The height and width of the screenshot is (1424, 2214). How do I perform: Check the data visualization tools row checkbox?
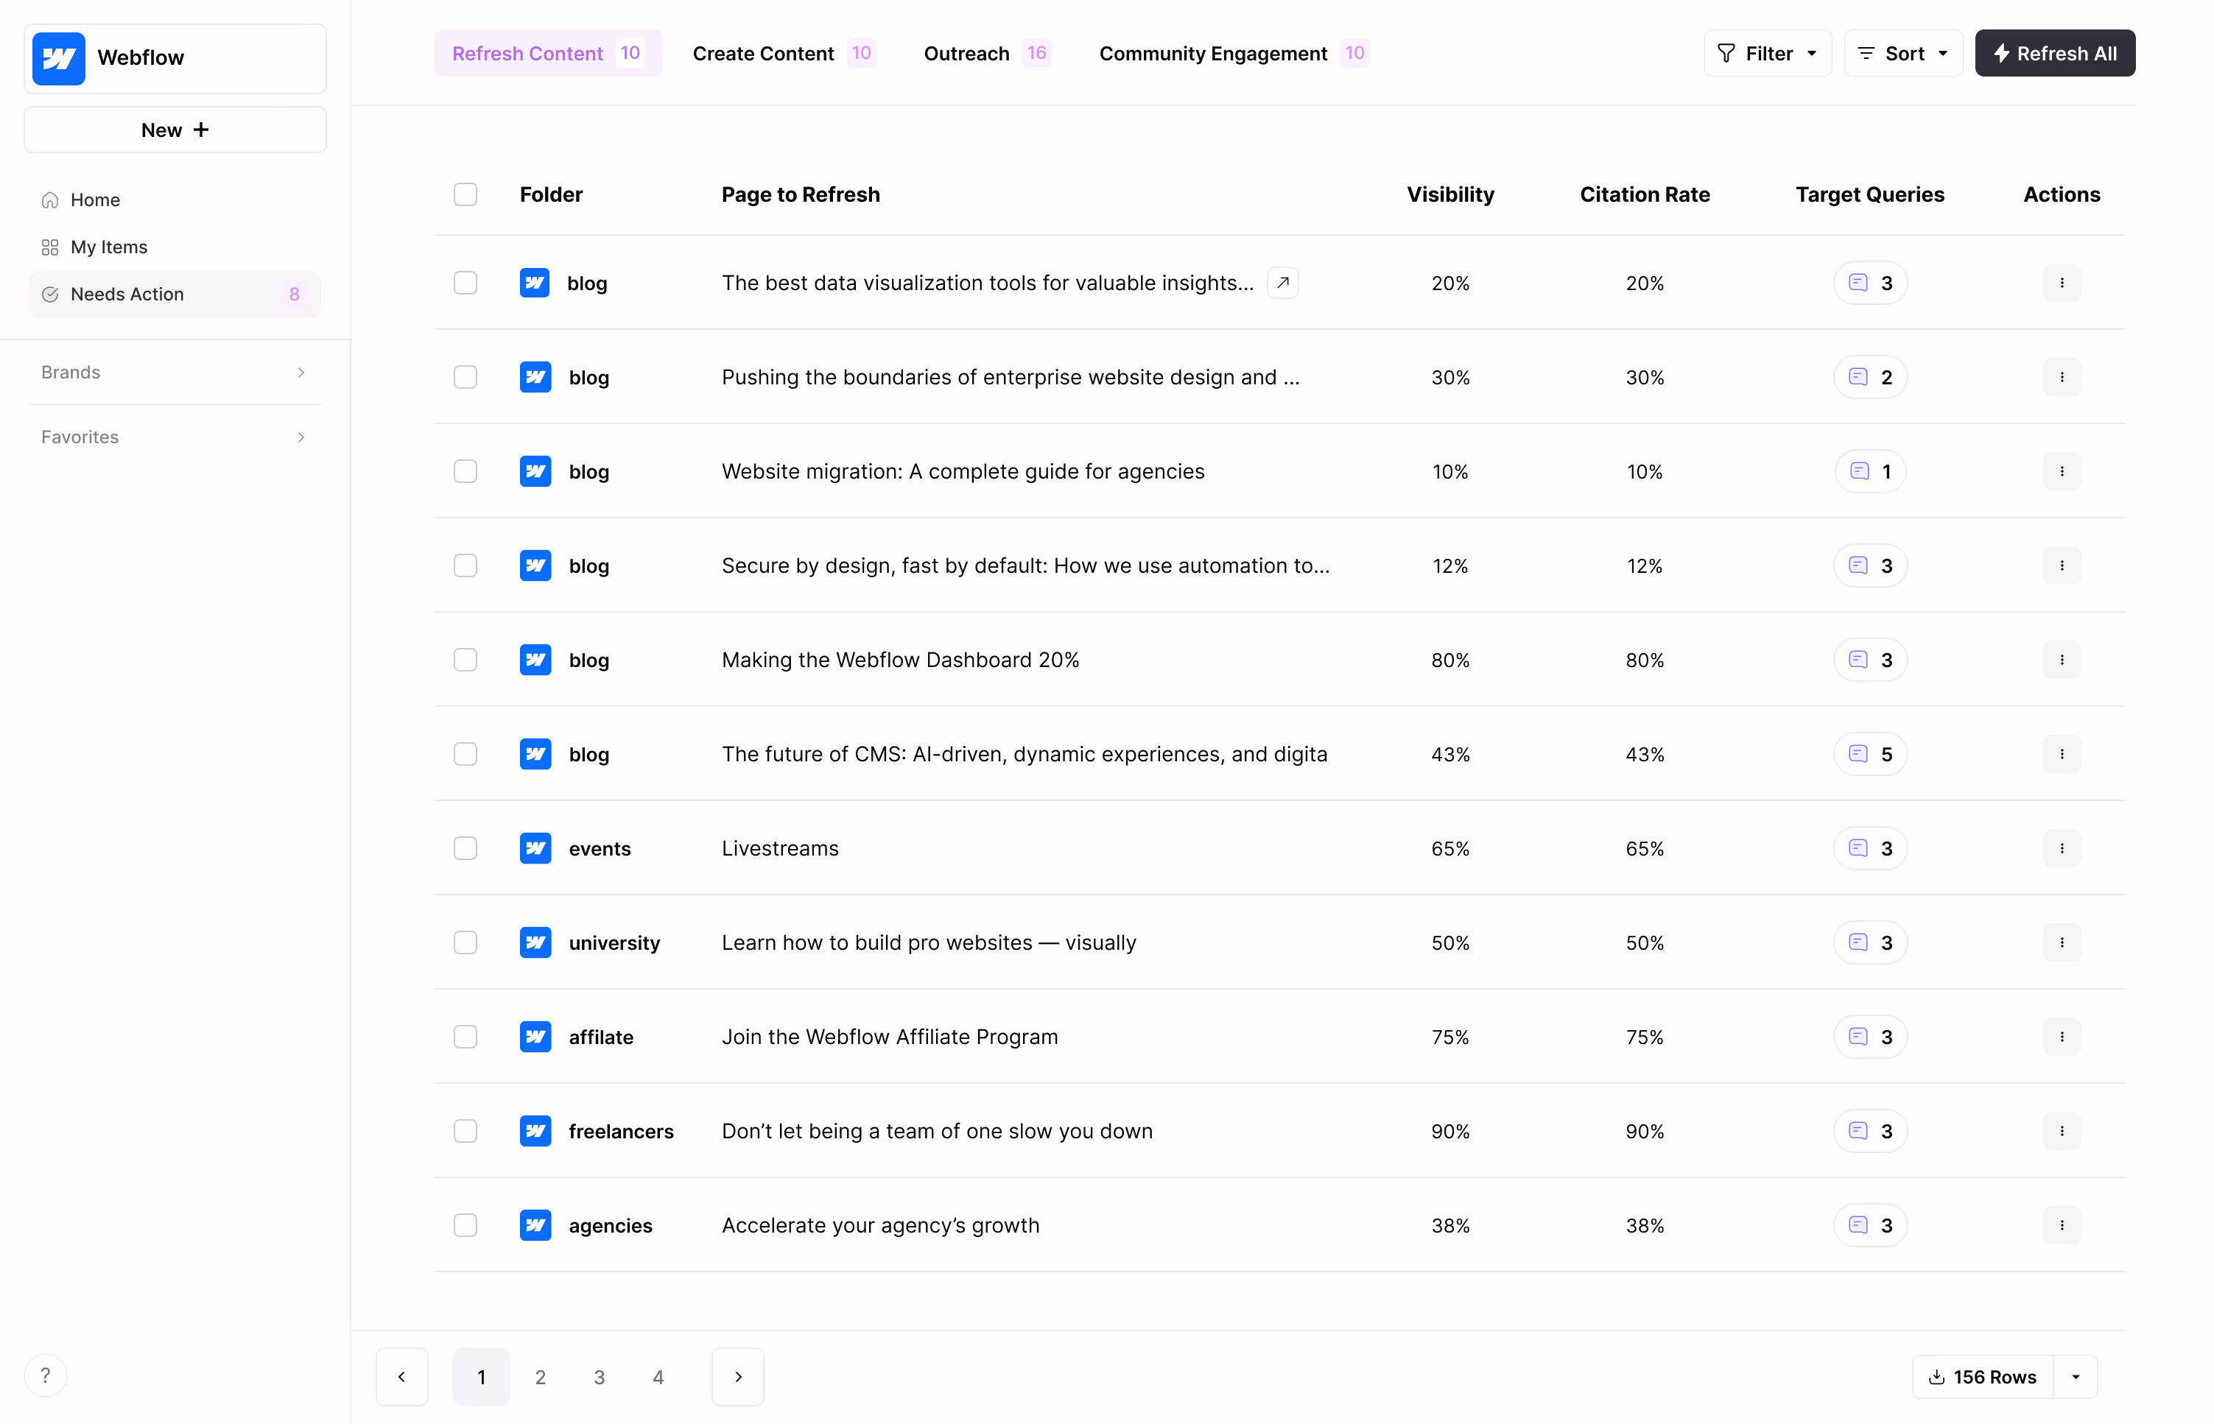(465, 283)
